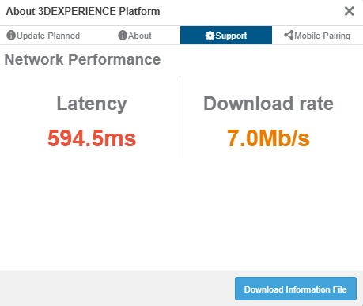Screen dimensions: 363x306
Task: Click the gray footer bar left of Download button
Action: pyautogui.click(x=117, y=288)
